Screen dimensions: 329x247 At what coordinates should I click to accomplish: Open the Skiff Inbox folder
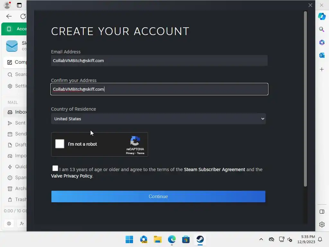(15, 112)
